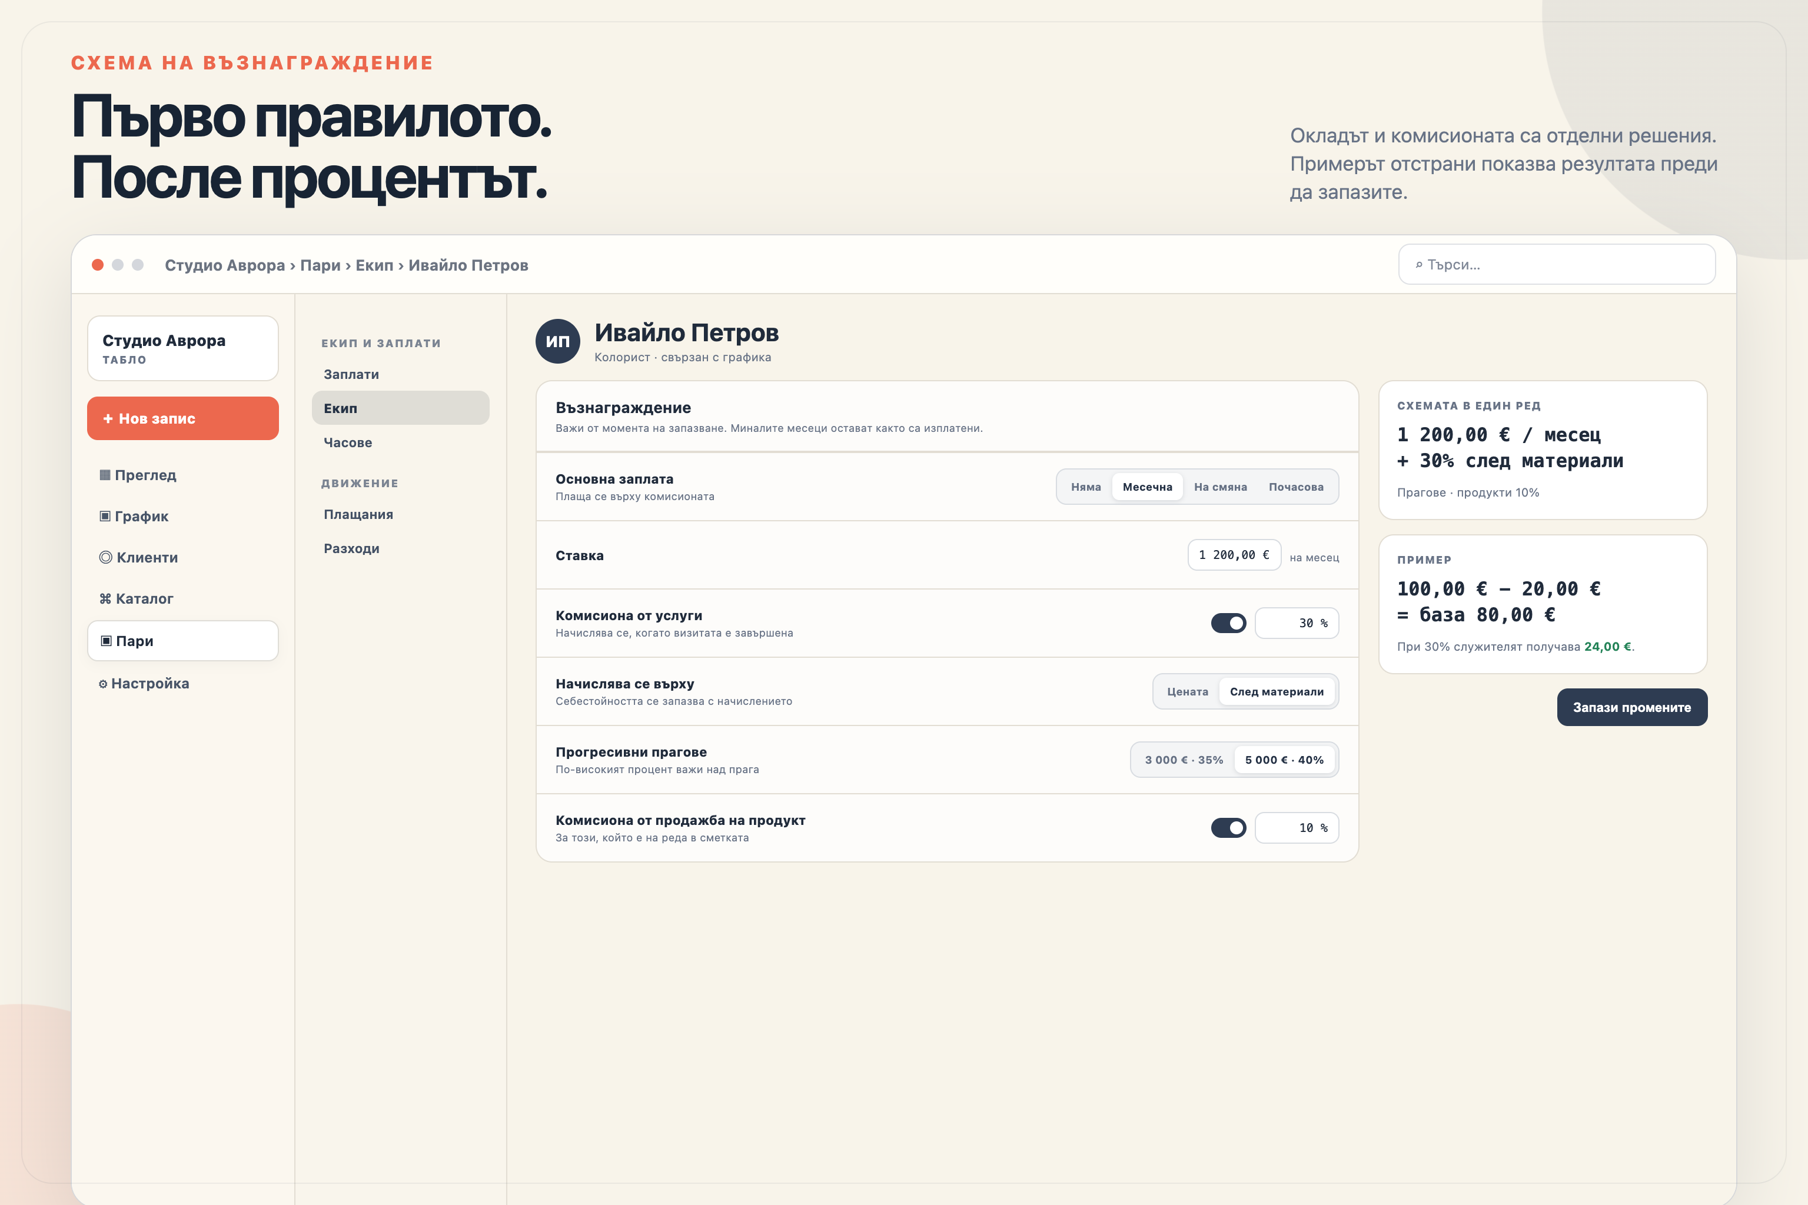Viewport: 1808px width, 1205px height.
Task: Click the green 24,00 € amount
Action: 1607,647
